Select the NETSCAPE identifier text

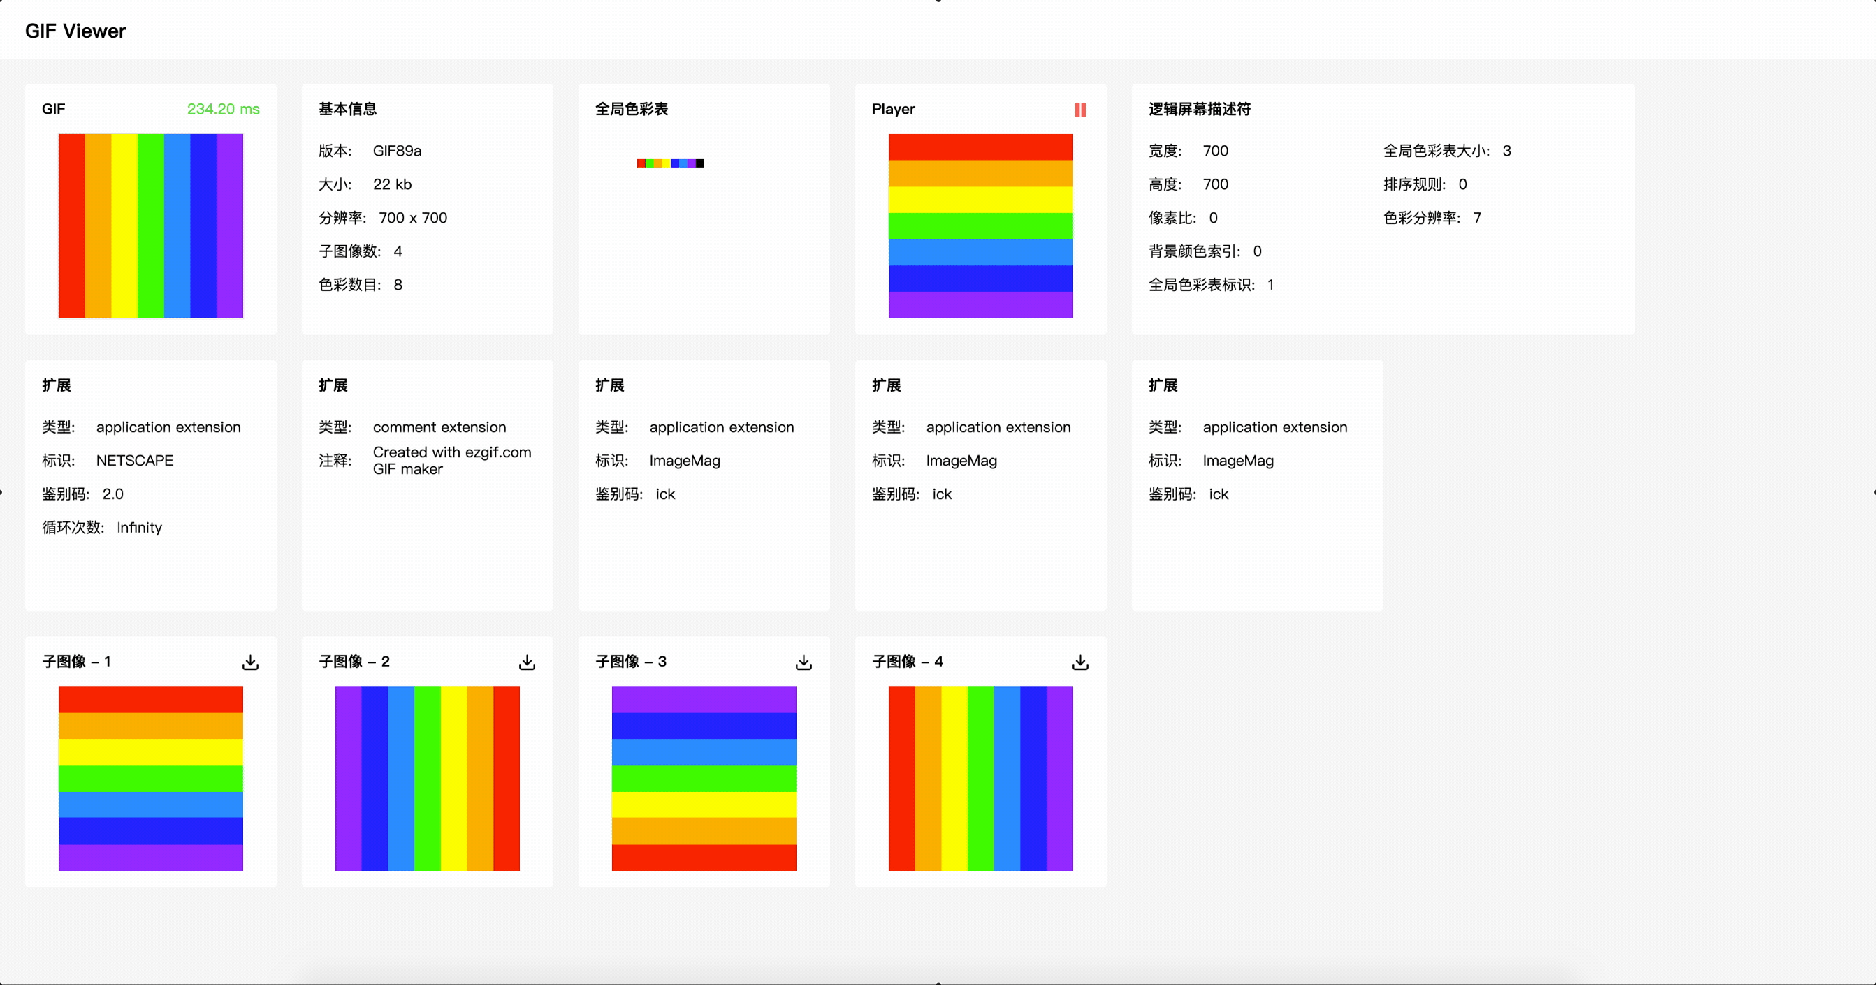click(x=135, y=461)
